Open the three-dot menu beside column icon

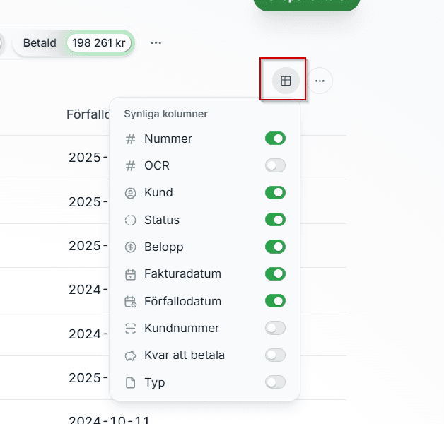tap(320, 81)
